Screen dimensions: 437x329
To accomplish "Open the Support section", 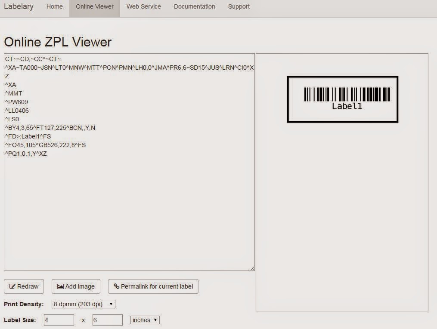I will point(239,6).
